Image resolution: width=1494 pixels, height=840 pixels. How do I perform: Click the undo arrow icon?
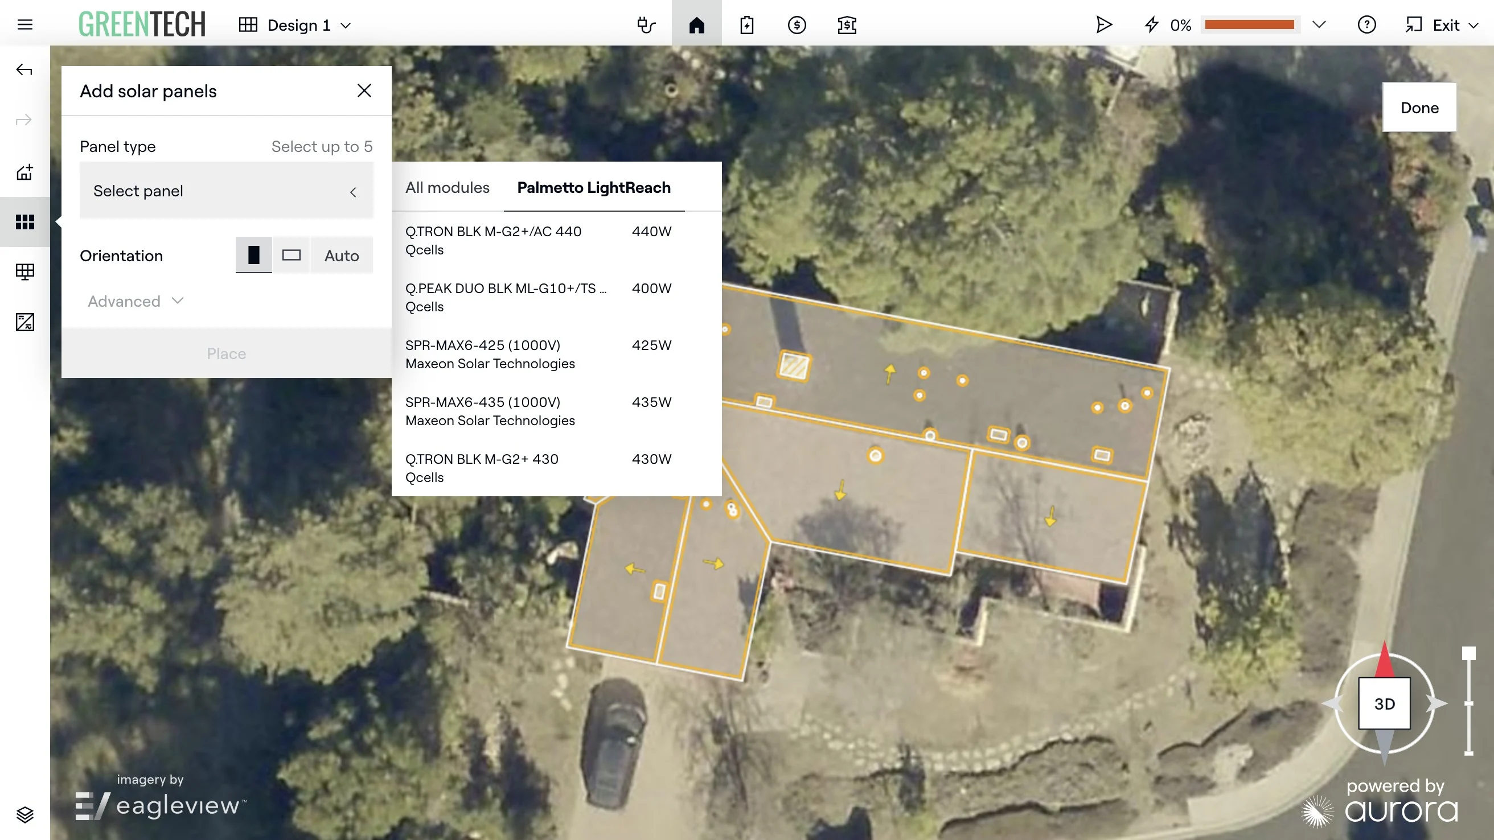24,70
